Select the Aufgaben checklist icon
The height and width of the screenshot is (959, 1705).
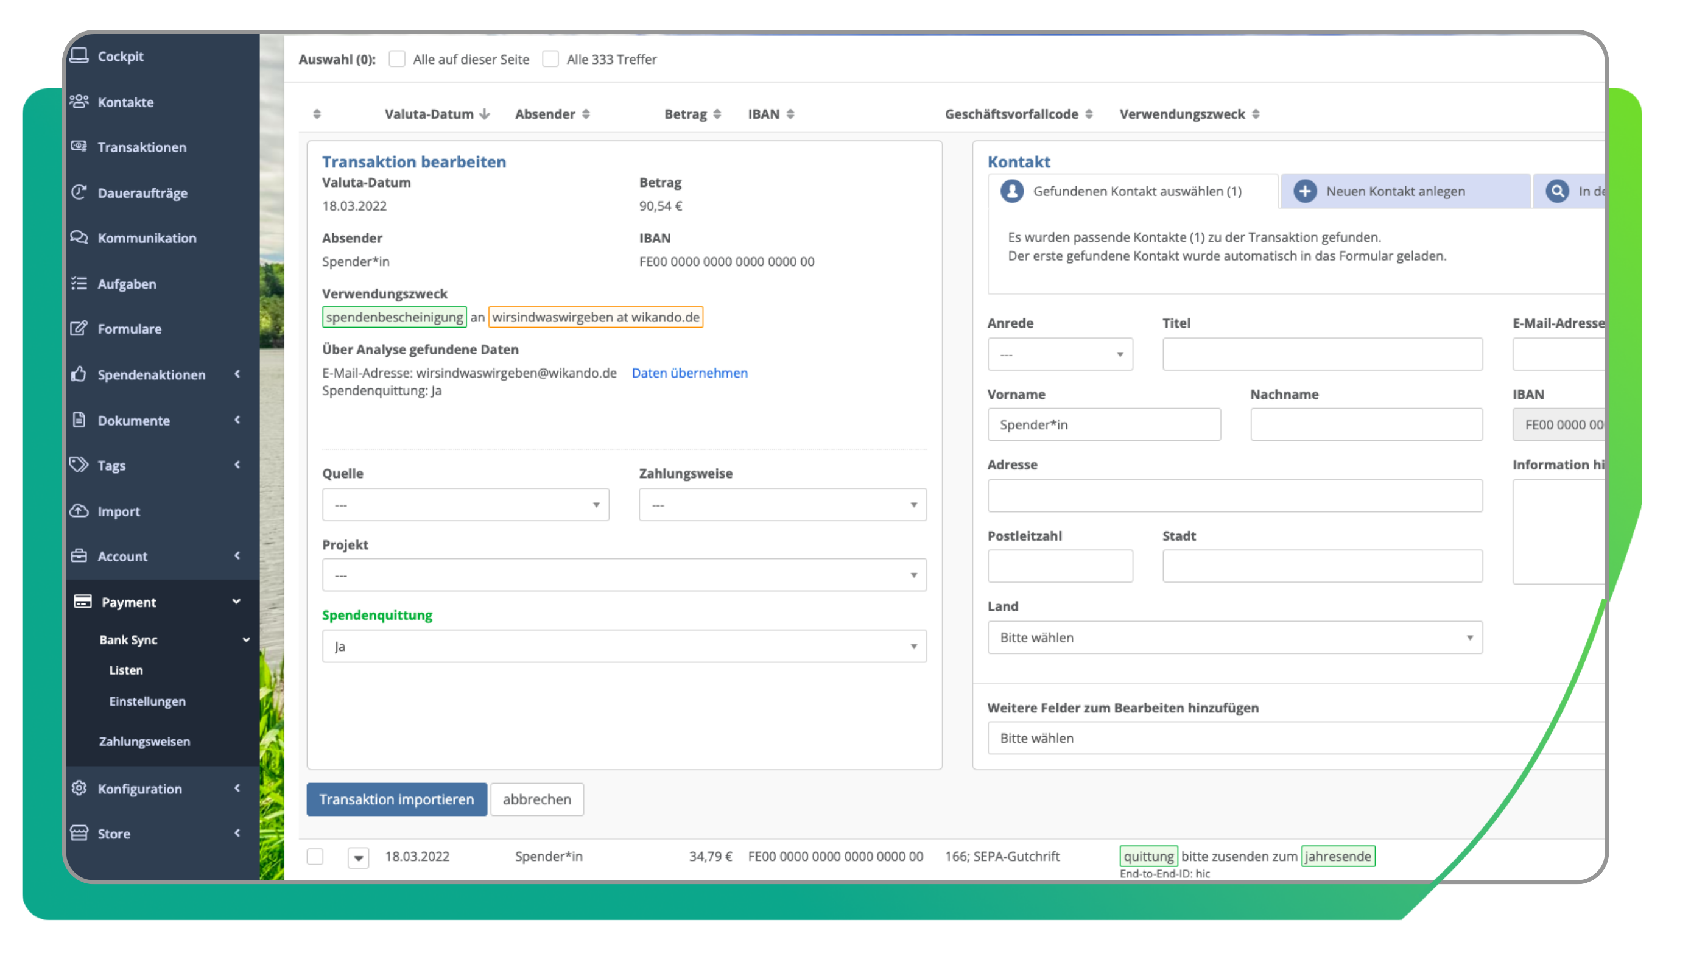coord(78,283)
